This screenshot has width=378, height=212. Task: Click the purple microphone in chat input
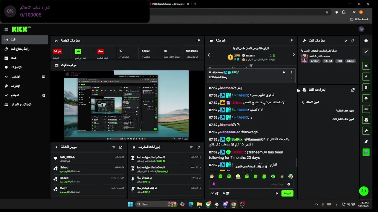[x=214, y=184]
